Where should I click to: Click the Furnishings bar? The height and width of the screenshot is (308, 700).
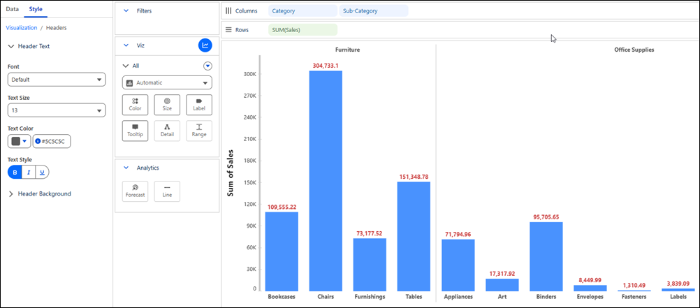click(370, 265)
